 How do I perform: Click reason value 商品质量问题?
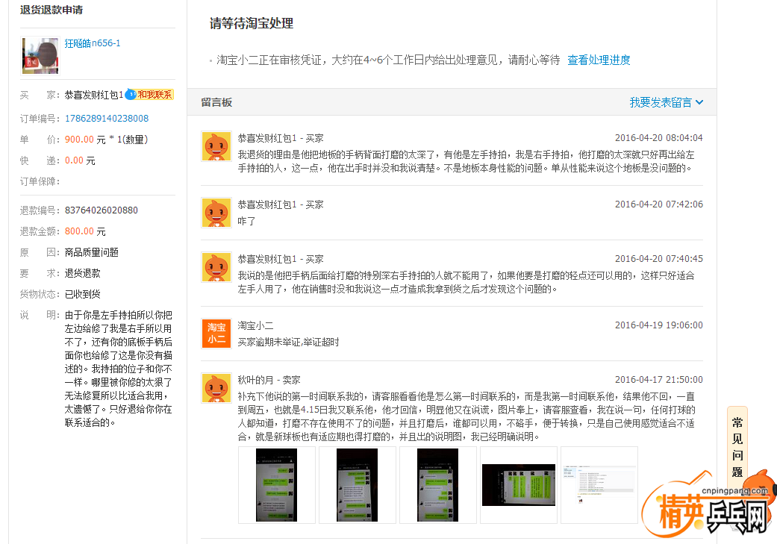coord(92,252)
